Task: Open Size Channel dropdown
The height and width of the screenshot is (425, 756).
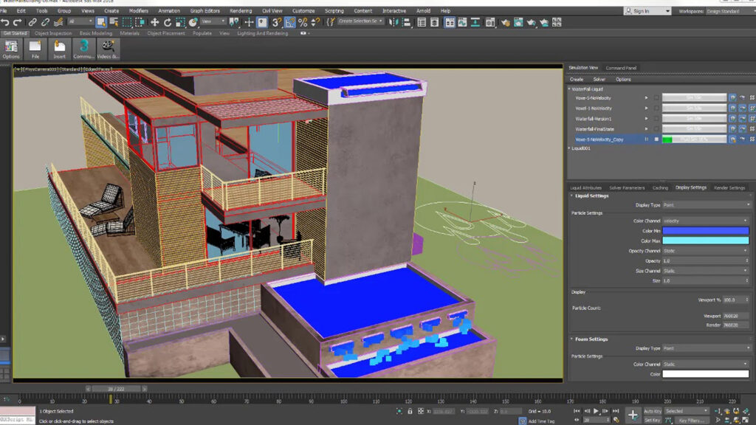Action: pos(707,271)
